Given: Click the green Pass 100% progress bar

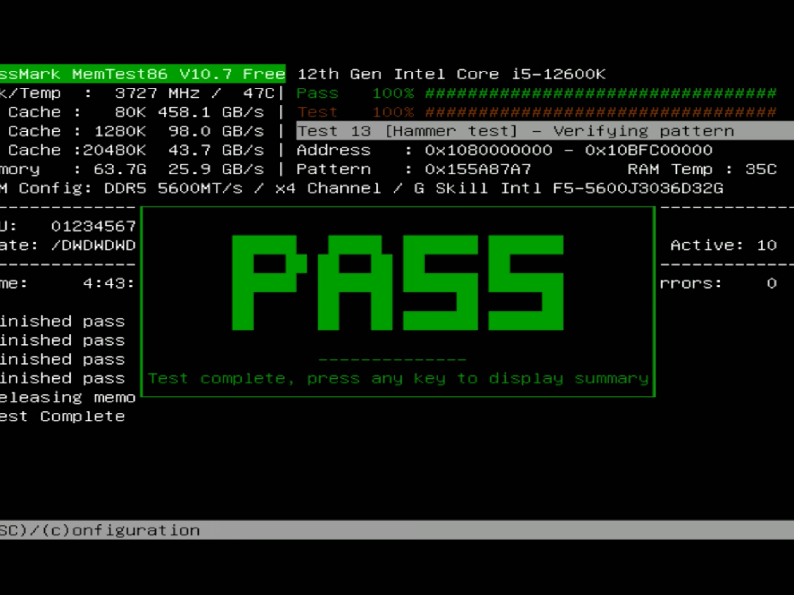Looking at the screenshot, I should [600, 93].
